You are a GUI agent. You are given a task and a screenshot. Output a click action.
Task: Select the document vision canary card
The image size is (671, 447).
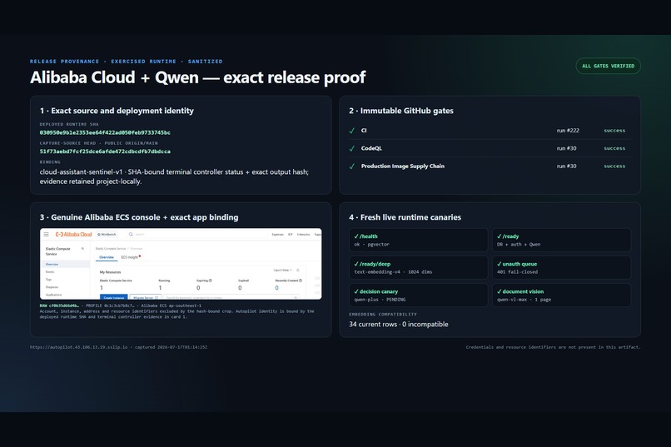(x=561, y=296)
